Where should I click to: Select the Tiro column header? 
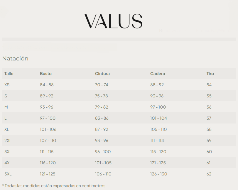210,74
